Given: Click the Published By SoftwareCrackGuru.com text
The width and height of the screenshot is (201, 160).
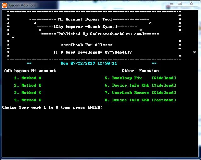Looking at the screenshot, I should [x=100, y=34].
